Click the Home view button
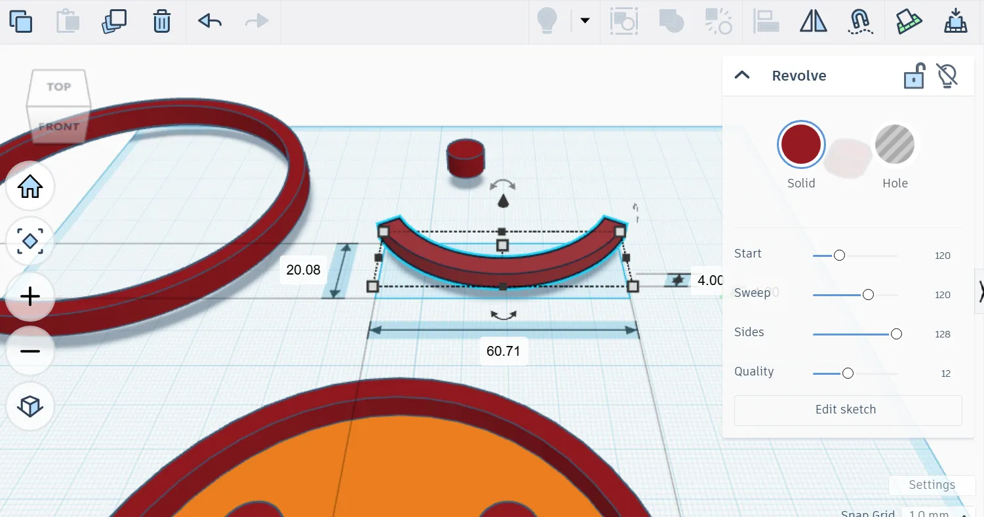This screenshot has width=984, height=517. 30,187
